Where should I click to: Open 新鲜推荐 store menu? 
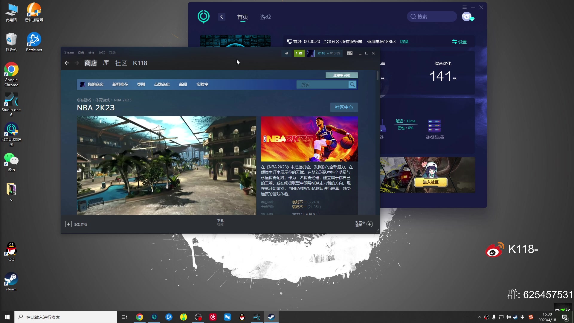[x=120, y=85]
